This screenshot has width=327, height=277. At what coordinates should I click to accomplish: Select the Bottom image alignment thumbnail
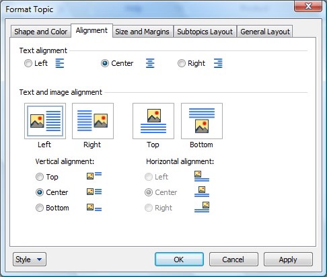click(202, 121)
